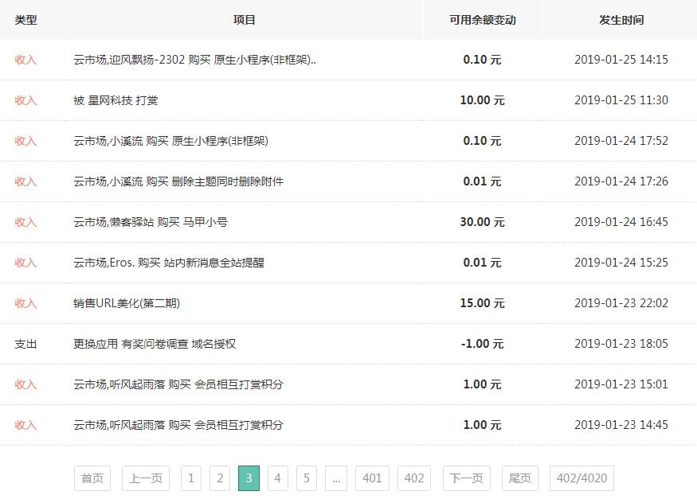Screen dimensions: 697x499
Task: Click the 项目 column header
Action: point(245,20)
